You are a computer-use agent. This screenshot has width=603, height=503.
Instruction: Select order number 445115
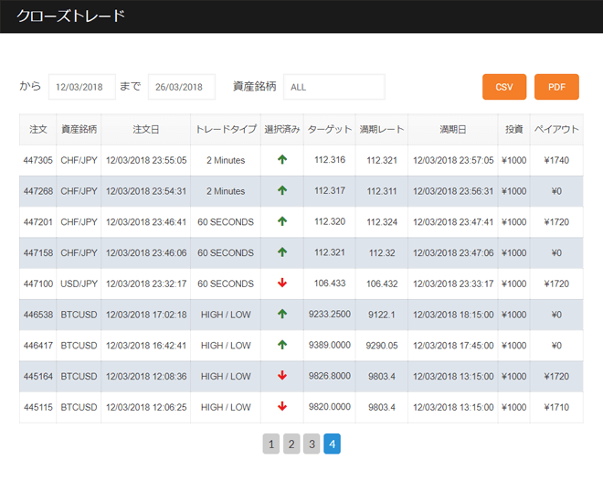click(38, 407)
